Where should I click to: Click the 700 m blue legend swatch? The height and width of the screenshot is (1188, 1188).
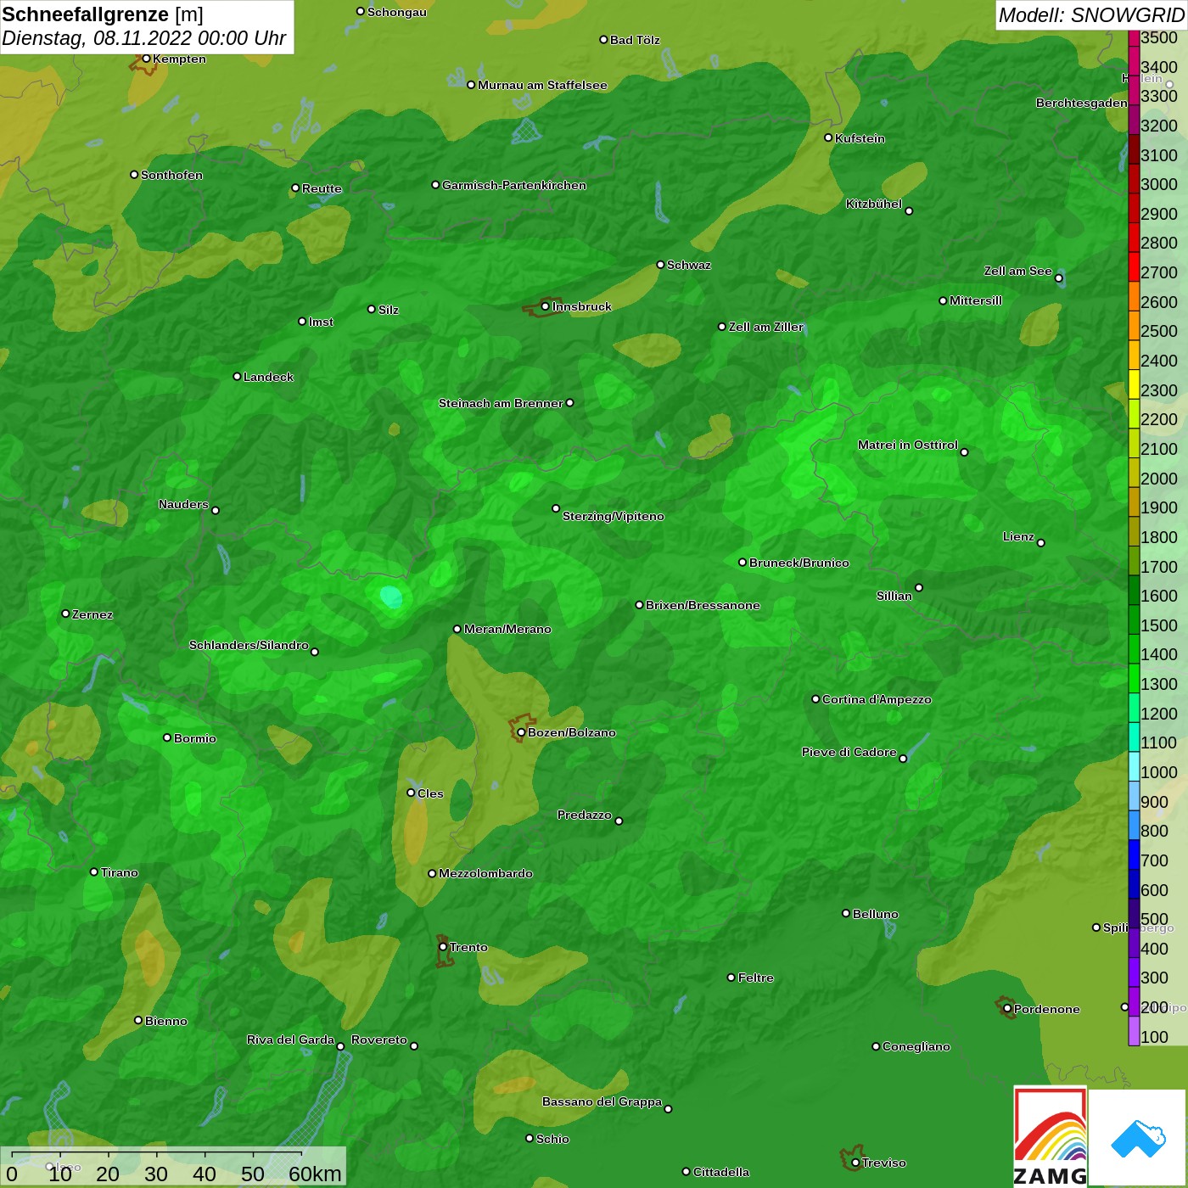tap(1134, 855)
